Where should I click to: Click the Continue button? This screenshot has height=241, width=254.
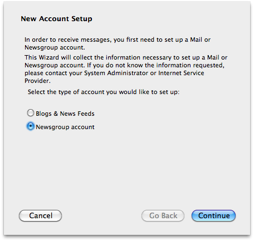[213, 215]
